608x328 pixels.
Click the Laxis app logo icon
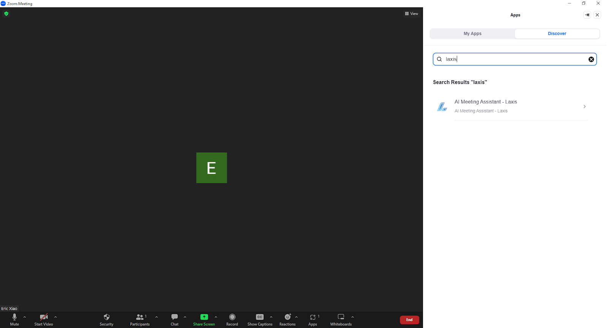(442, 107)
